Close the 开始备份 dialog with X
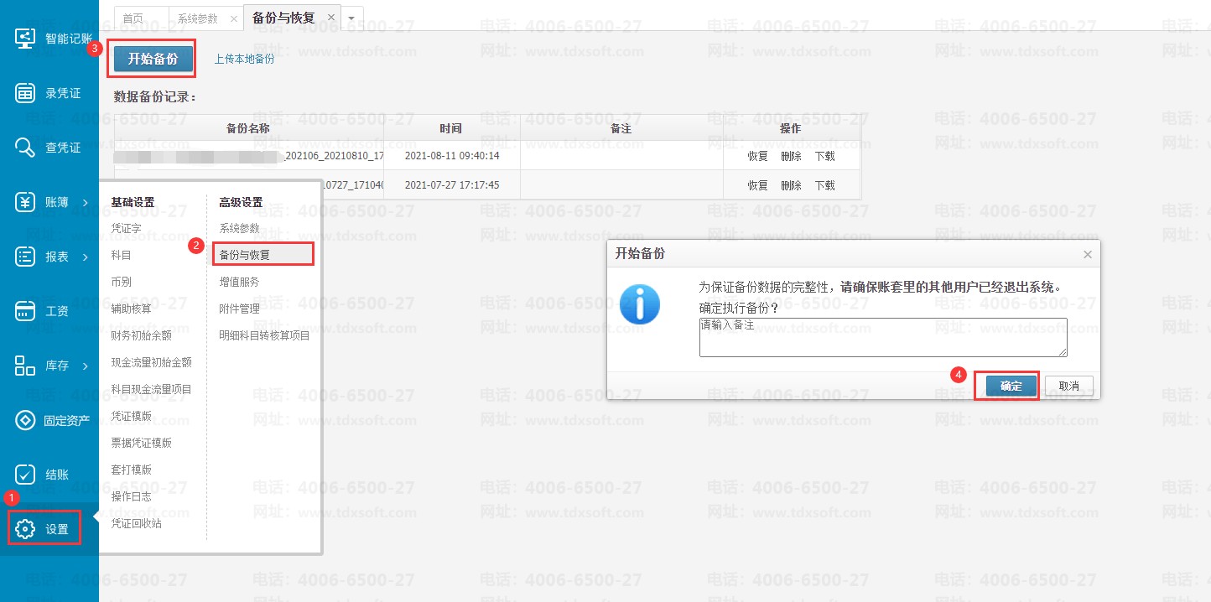1211x602 pixels. click(1088, 254)
